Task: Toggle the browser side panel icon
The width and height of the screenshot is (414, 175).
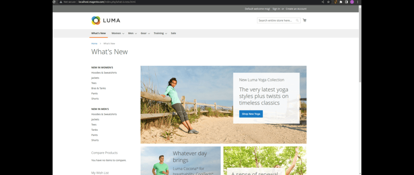Action: (346, 2)
